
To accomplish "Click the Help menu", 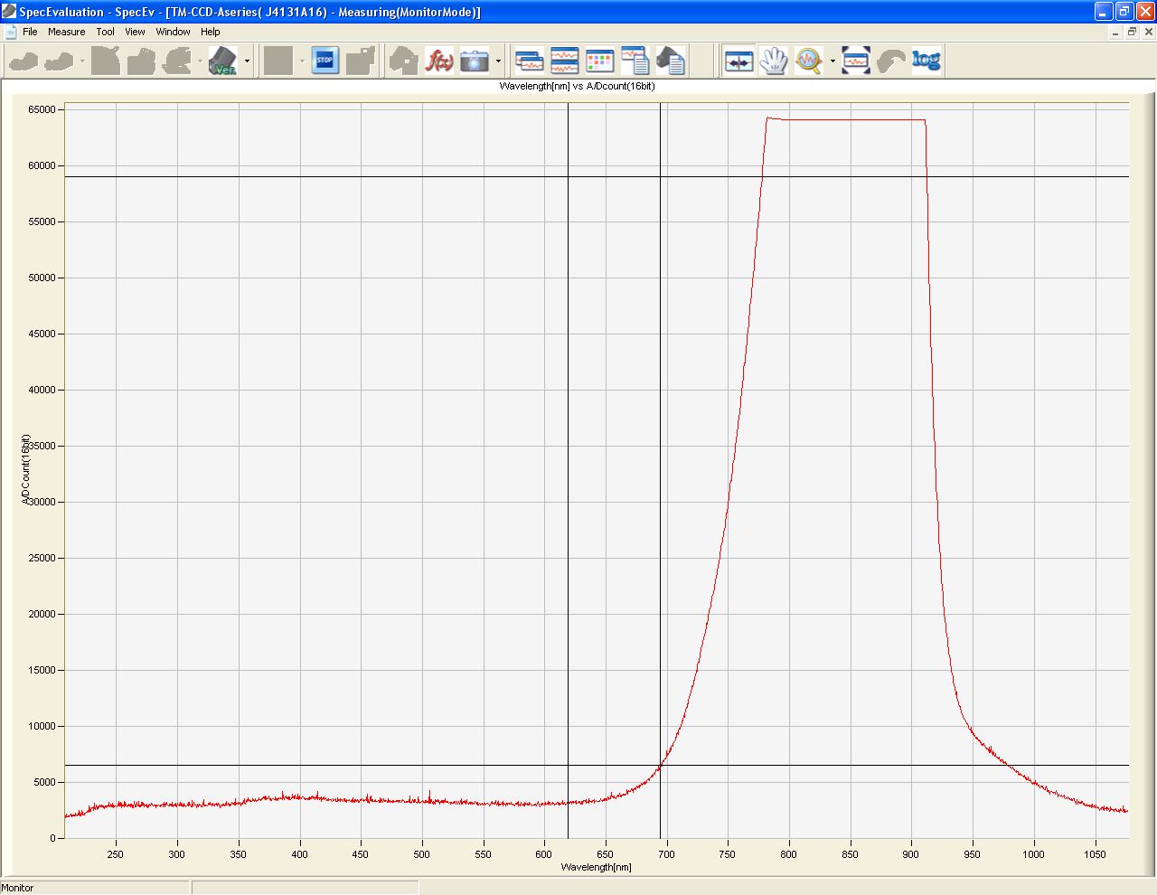I will pyautogui.click(x=210, y=32).
